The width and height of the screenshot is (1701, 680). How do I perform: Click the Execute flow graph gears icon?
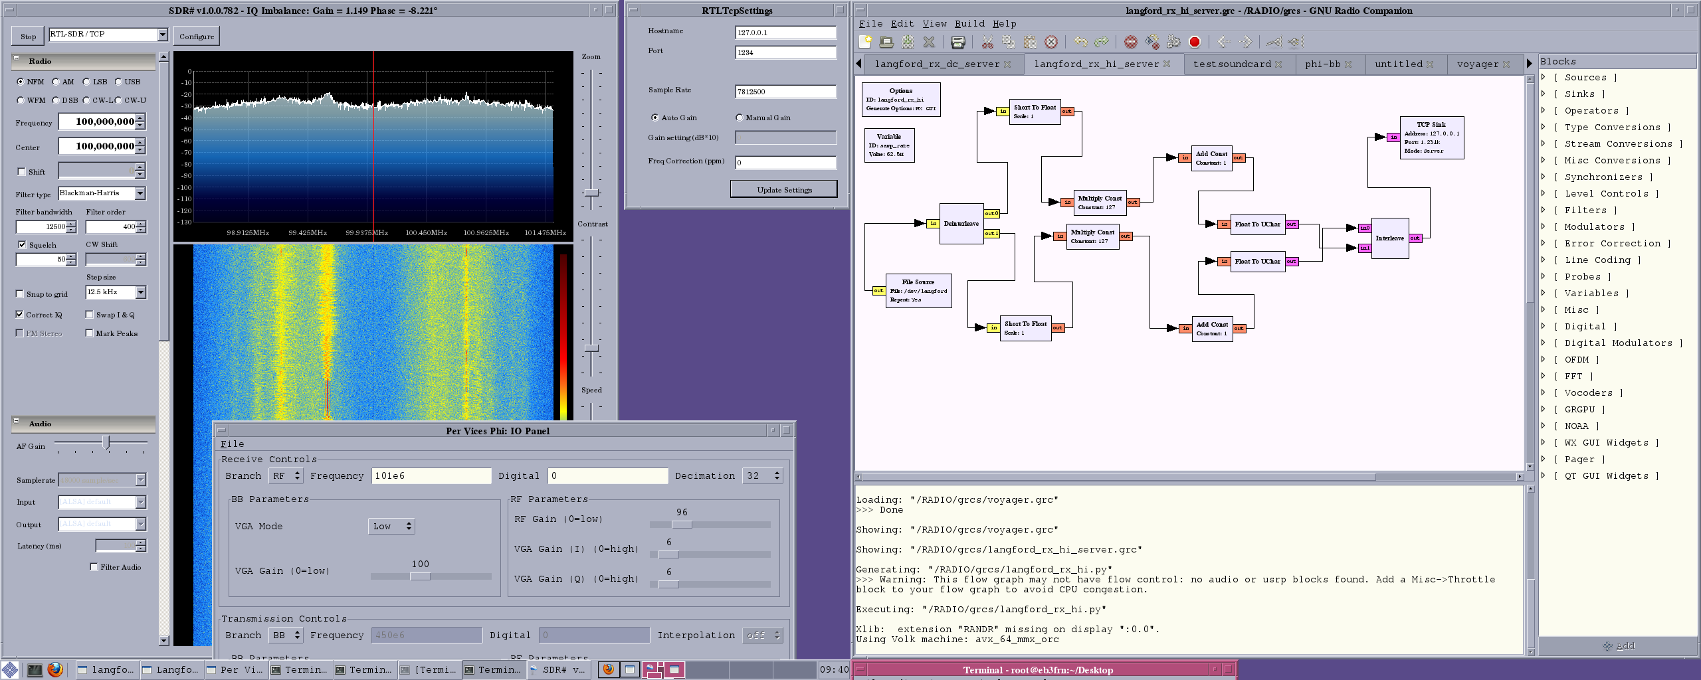click(1173, 42)
